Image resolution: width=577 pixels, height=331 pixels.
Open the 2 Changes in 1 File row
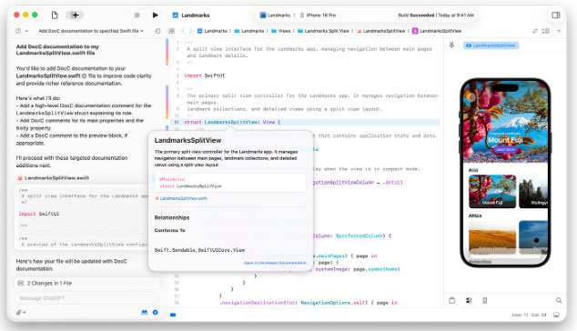(86, 283)
